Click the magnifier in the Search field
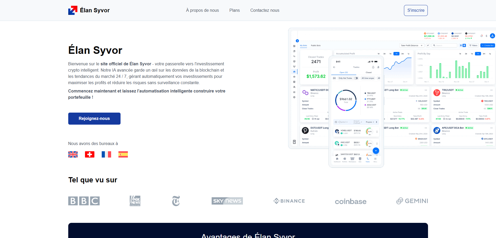The width and height of the screenshot is (496, 238). (x=434, y=45)
